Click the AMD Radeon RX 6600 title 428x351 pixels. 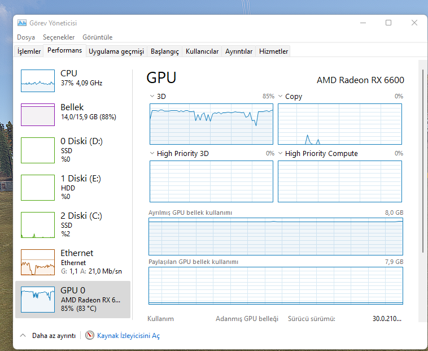360,80
